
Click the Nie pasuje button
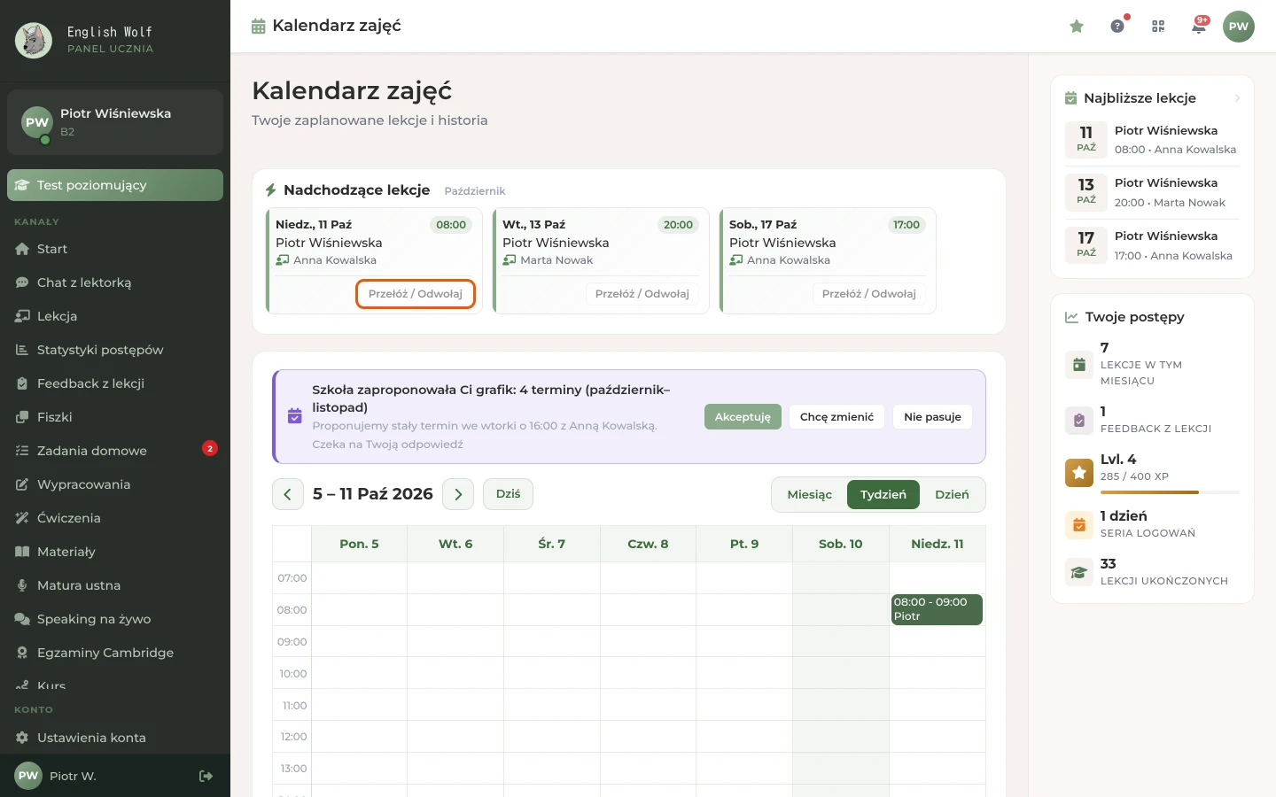[x=932, y=417]
